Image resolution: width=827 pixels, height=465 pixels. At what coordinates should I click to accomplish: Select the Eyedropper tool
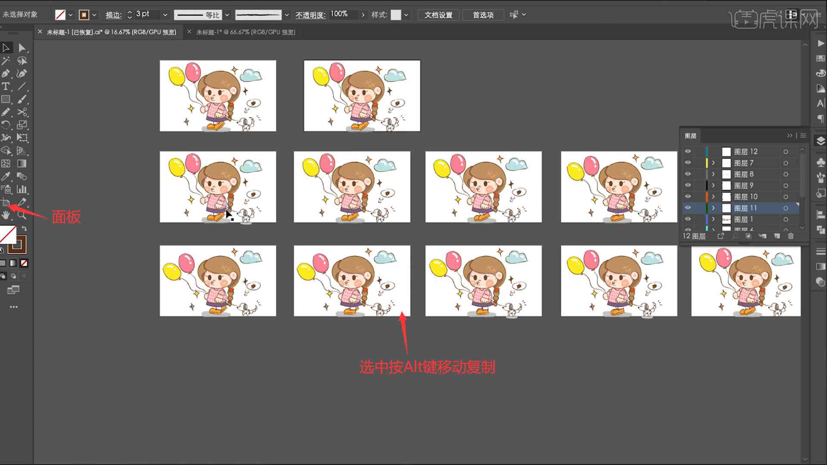[x=6, y=177]
